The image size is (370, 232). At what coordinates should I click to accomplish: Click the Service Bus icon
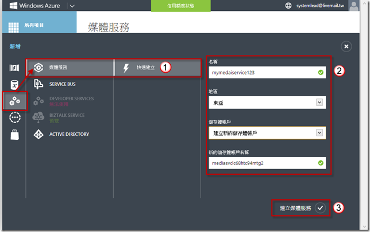pos(38,84)
